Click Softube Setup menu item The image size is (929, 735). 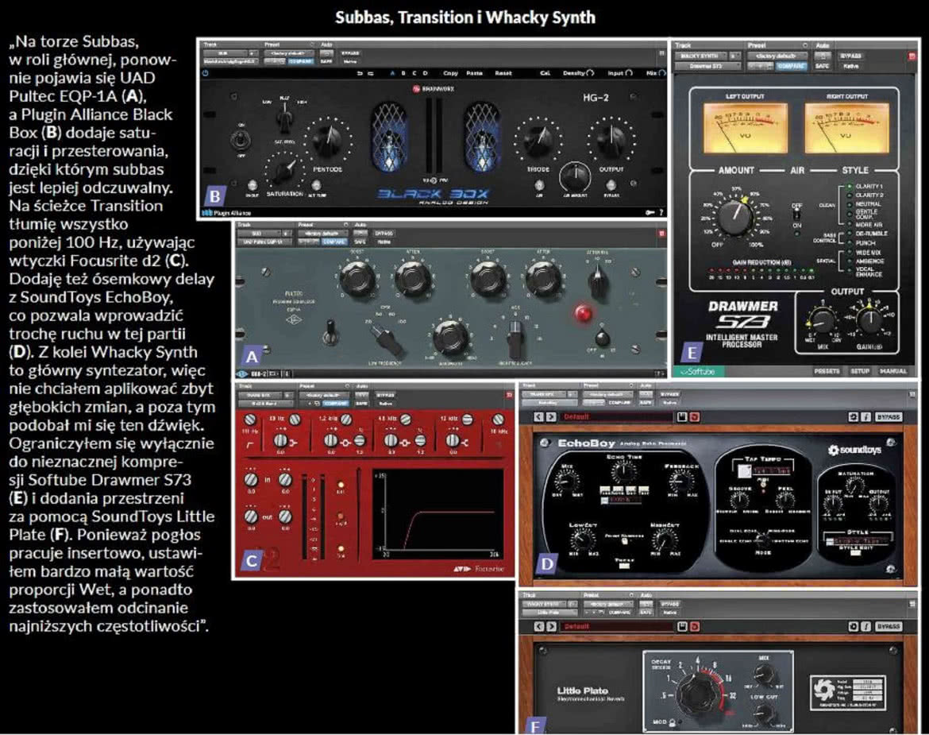(860, 371)
